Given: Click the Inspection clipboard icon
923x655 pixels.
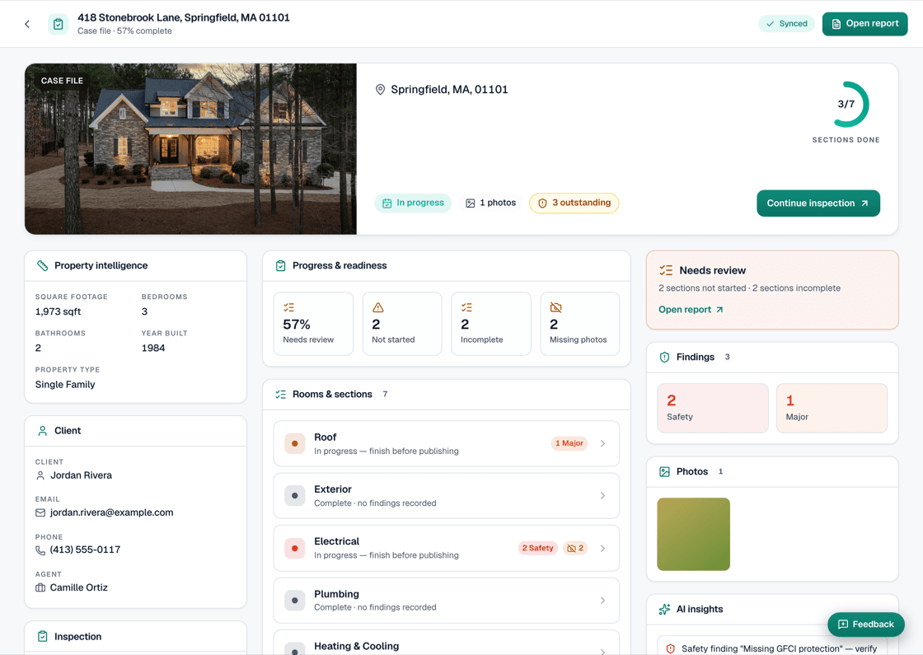Looking at the screenshot, I should (x=42, y=636).
